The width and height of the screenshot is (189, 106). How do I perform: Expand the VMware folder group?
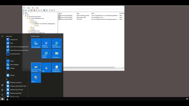tap(28, 75)
